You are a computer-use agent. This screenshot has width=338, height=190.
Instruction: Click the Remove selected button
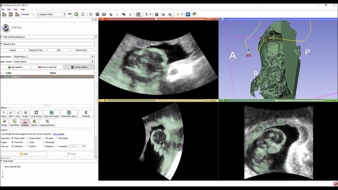coord(47,67)
